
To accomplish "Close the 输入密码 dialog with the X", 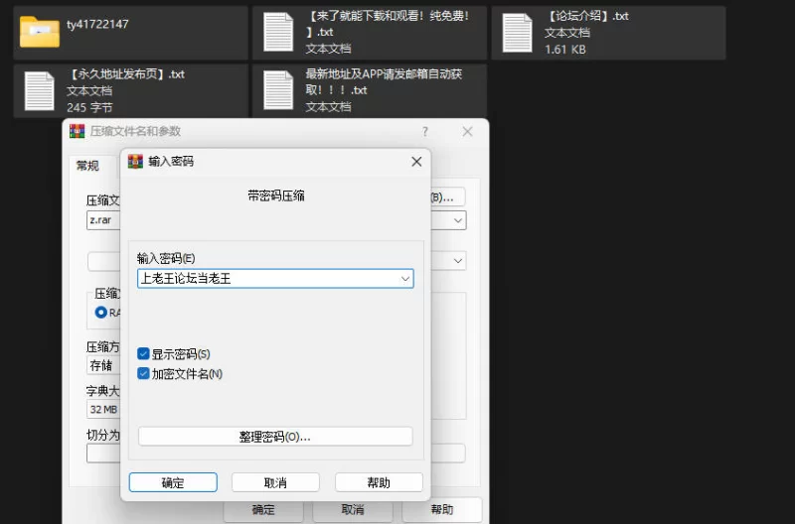I will 416,162.
